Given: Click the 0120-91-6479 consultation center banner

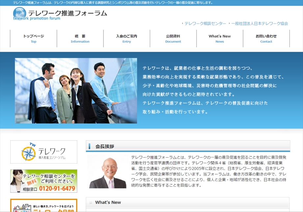Looking at the screenshot, I should [44, 181].
